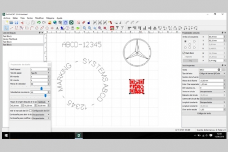
Task: Open Contraseña para abrir dropdown
Action: [x=41, y=115]
